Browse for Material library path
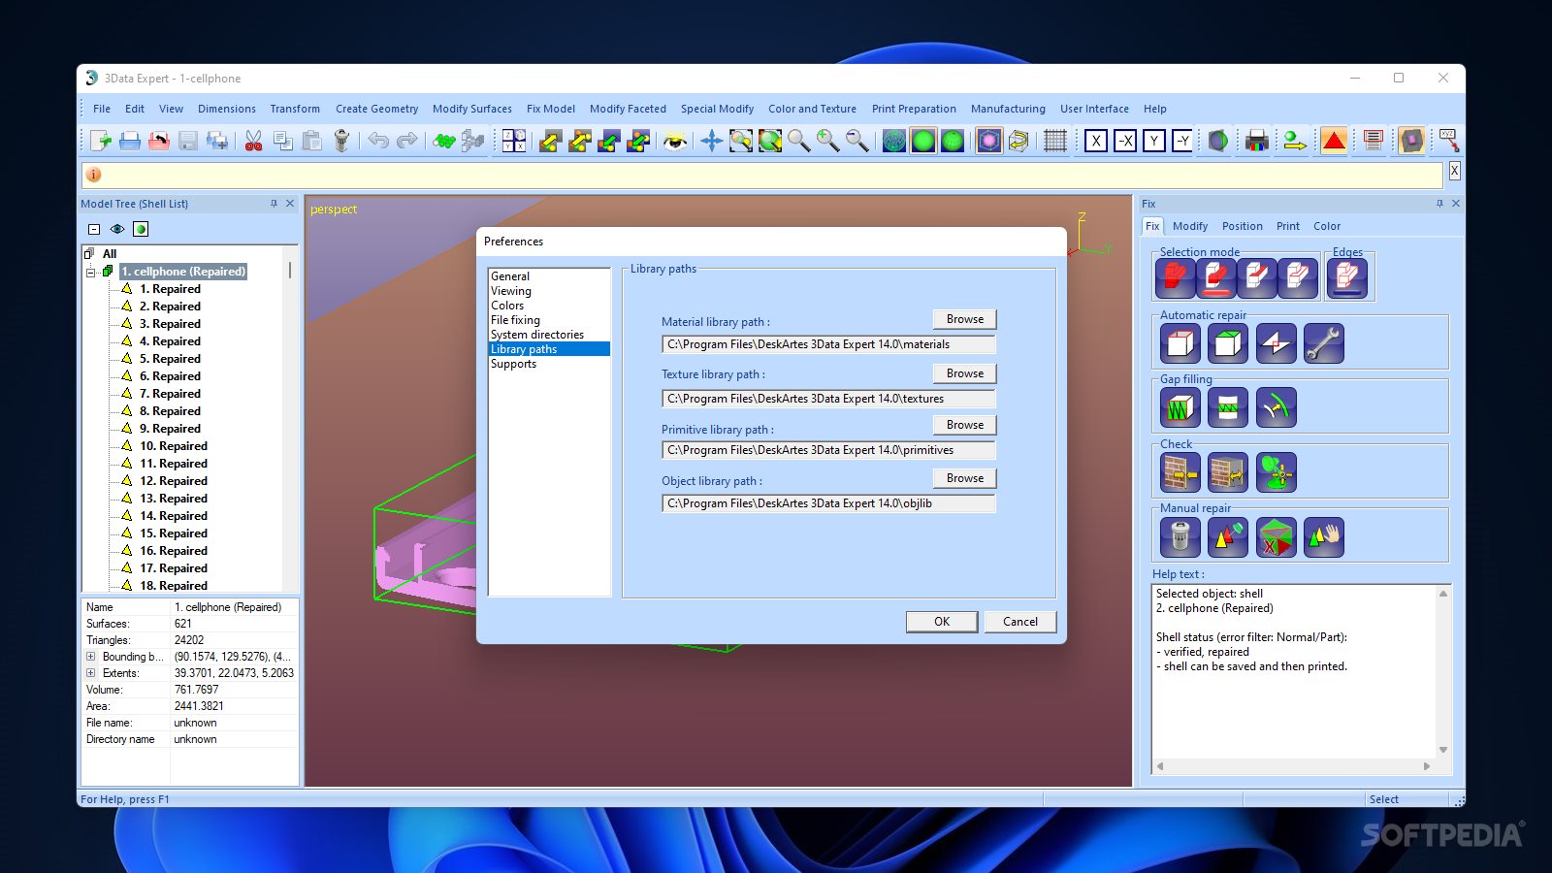 click(x=965, y=319)
